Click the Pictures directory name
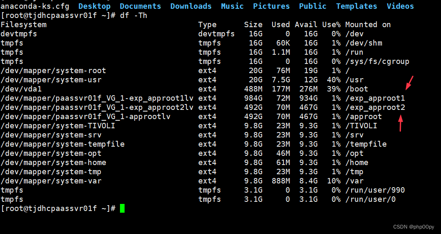441x234 pixels. click(x=271, y=6)
